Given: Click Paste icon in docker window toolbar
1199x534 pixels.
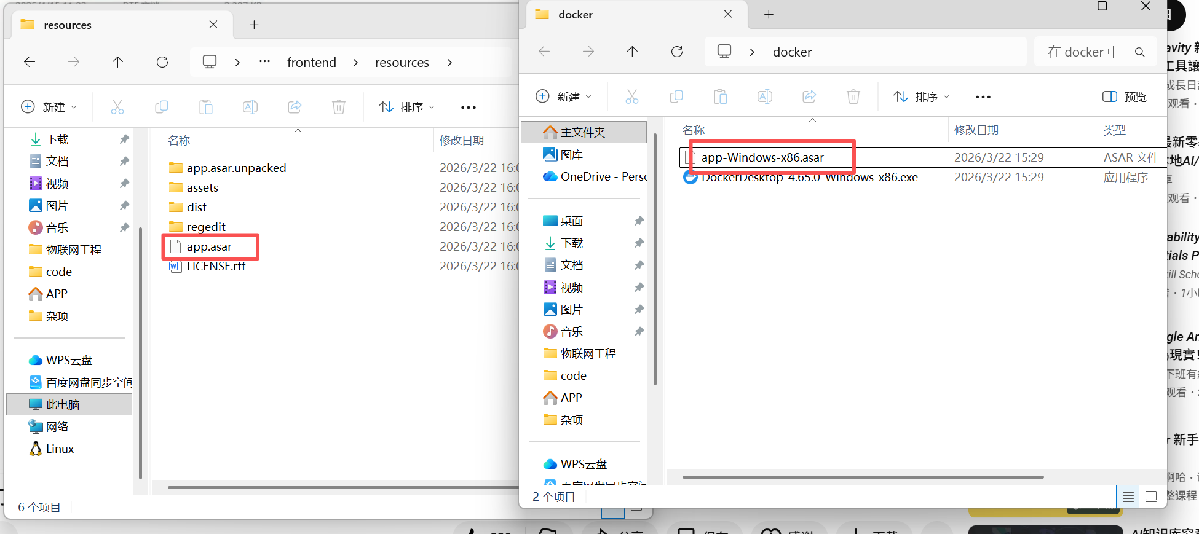Looking at the screenshot, I should tap(721, 96).
